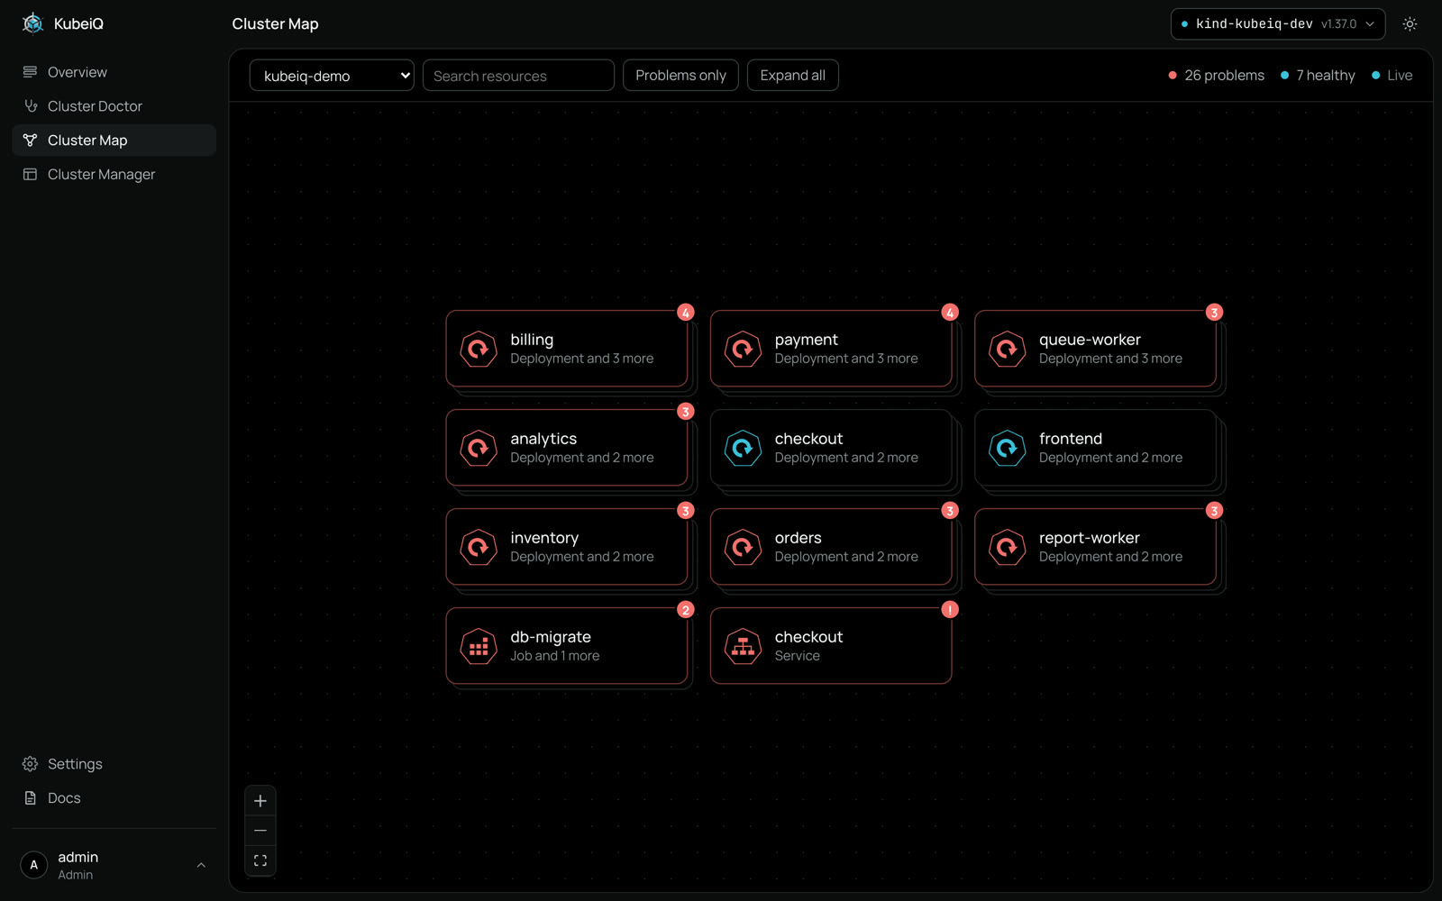Click the analytics deployment icon
The height and width of the screenshot is (901, 1442).
pos(479,448)
